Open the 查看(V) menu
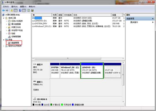This screenshot has width=156, height=111. (x=23, y=7)
